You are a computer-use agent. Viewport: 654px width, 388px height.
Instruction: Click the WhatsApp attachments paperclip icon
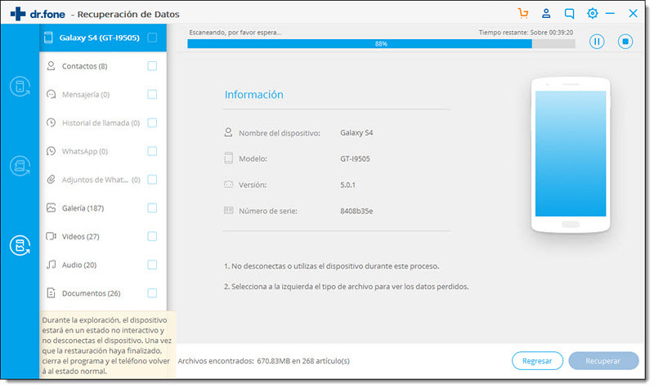tap(51, 179)
